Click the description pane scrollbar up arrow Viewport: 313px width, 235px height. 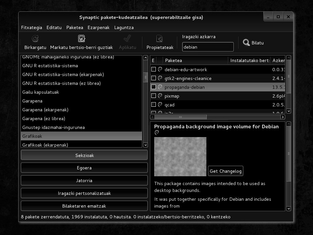(289, 124)
